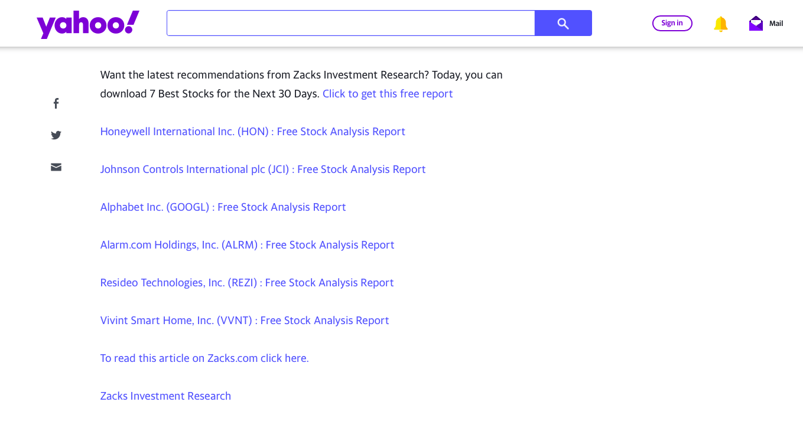Image resolution: width=803 pixels, height=441 pixels.
Task: Open Johnson Controls (JCI) stock report
Action: pos(263,169)
